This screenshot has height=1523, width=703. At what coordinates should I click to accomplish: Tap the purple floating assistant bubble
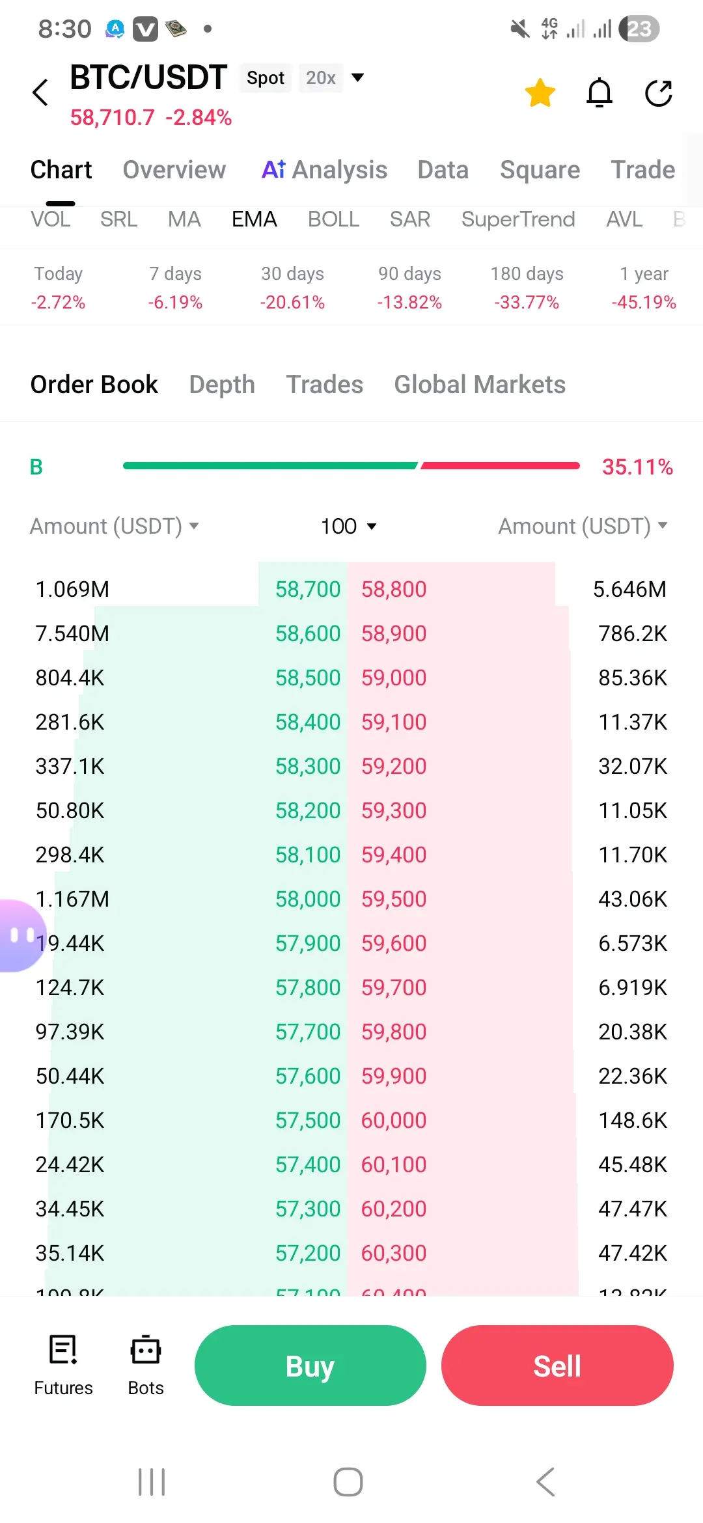[x=20, y=936]
